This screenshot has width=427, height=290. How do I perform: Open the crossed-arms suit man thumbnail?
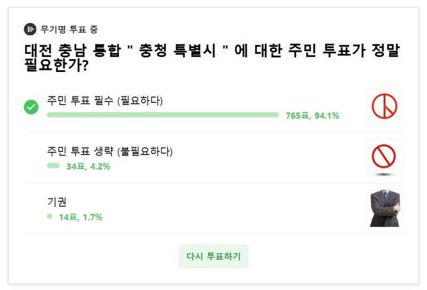pyautogui.click(x=384, y=208)
